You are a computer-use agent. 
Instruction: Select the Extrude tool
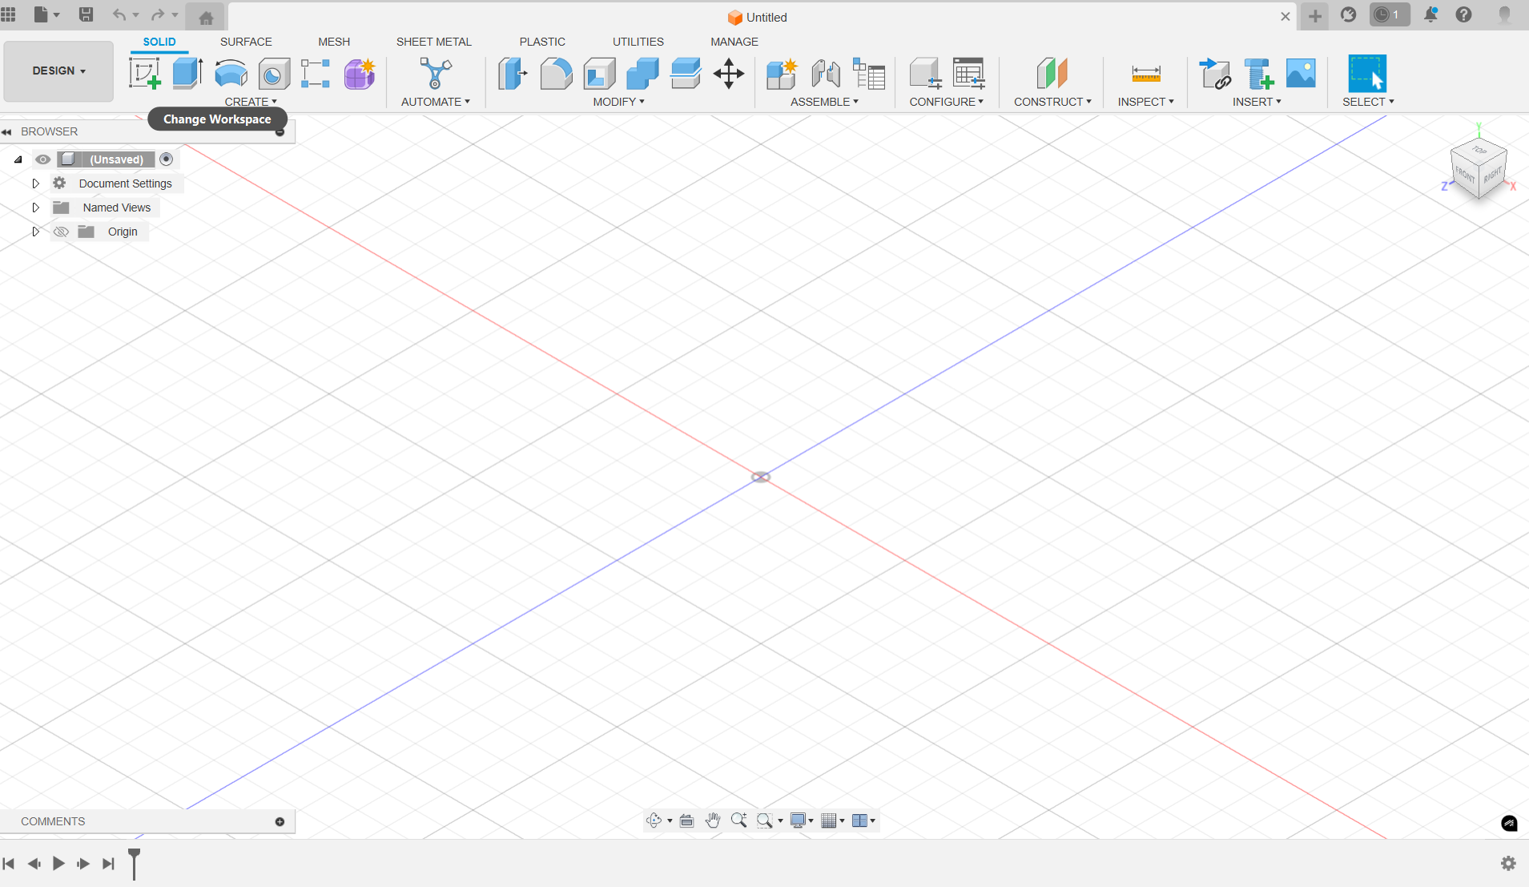[186, 73]
